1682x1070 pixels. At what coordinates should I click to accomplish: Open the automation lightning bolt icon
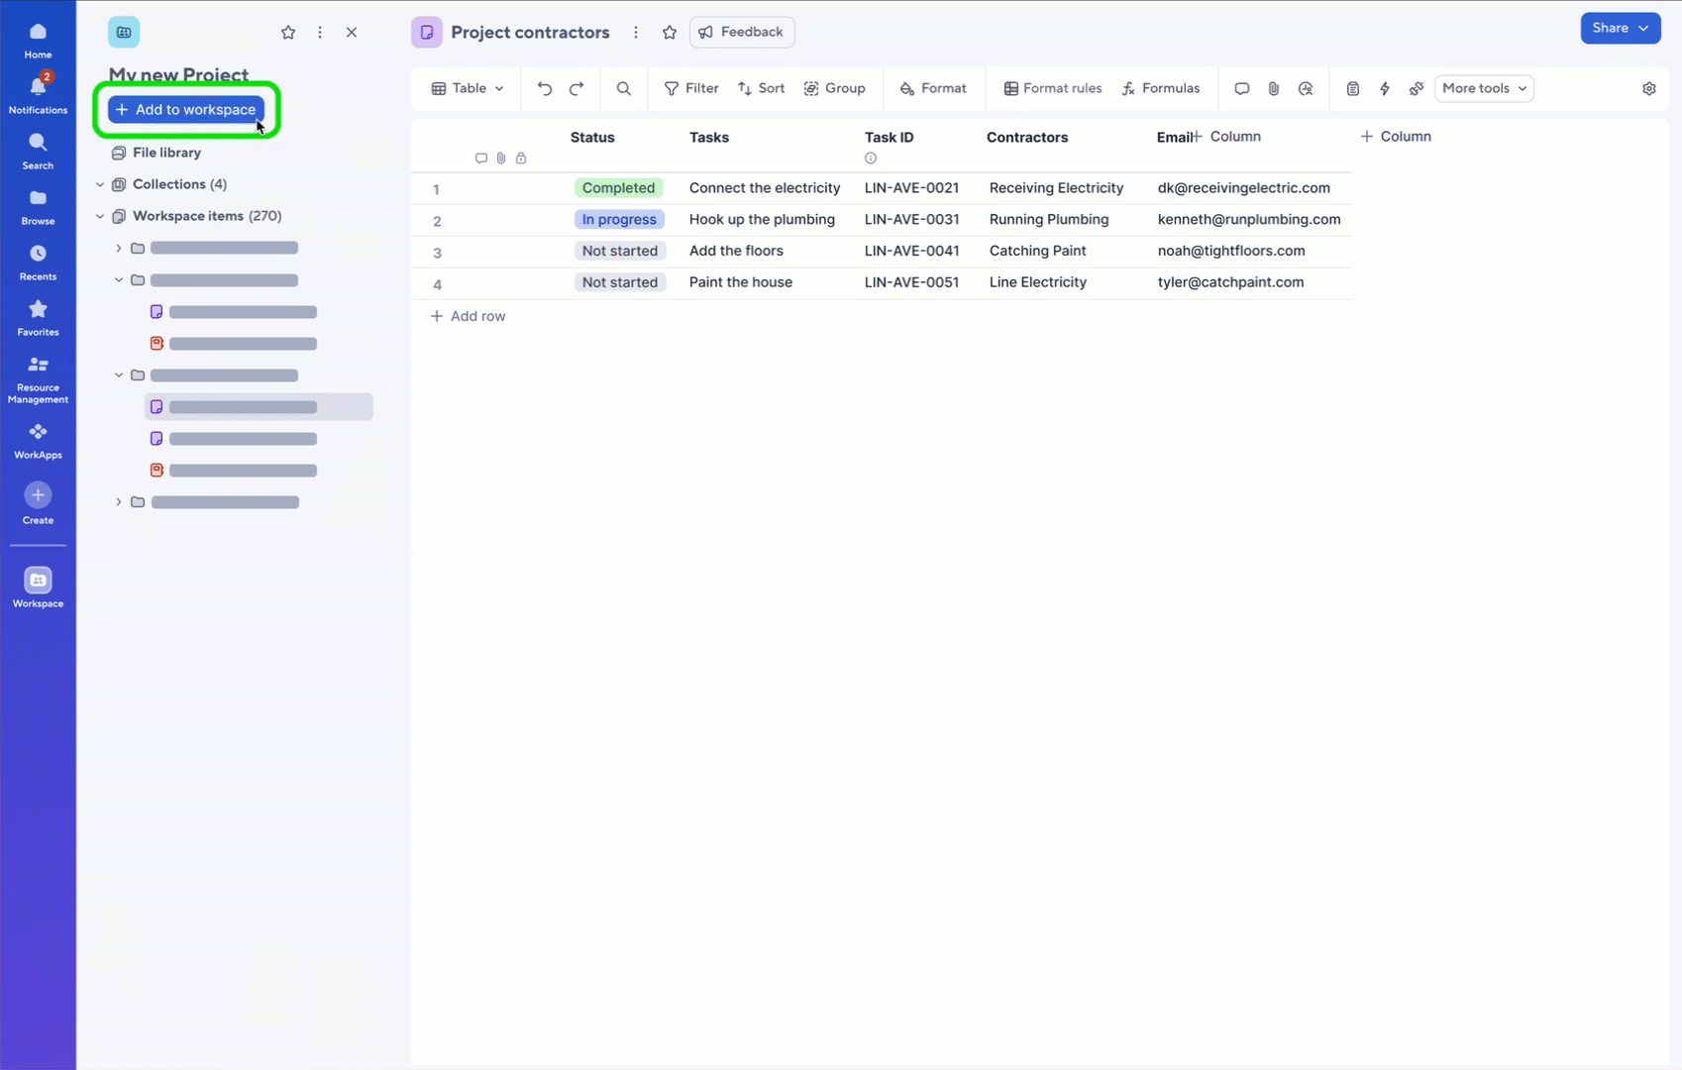(x=1385, y=88)
